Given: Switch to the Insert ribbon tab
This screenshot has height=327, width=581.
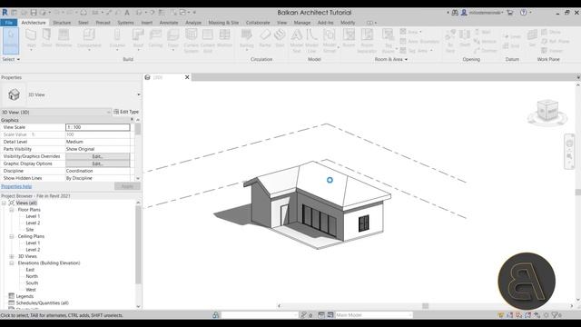Looking at the screenshot, I should pyautogui.click(x=147, y=23).
